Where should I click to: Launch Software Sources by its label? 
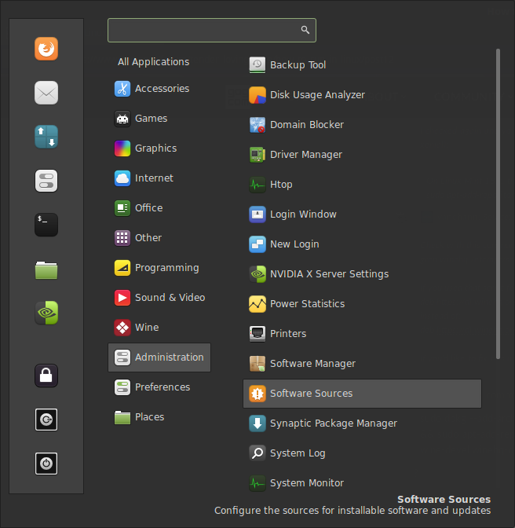click(x=311, y=394)
